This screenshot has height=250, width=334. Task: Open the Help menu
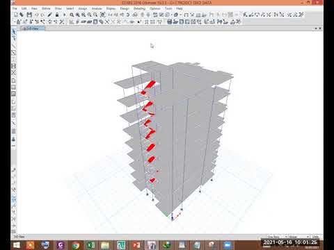(180, 8)
